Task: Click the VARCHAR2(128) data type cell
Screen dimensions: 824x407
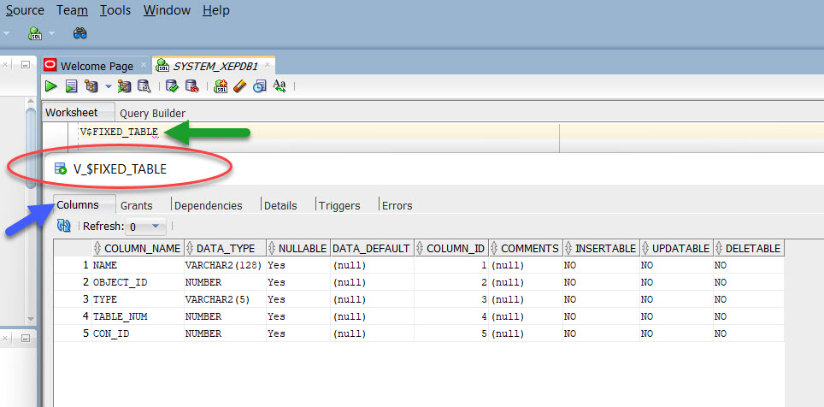Action: pyautogui.click(x=225, y=266)
